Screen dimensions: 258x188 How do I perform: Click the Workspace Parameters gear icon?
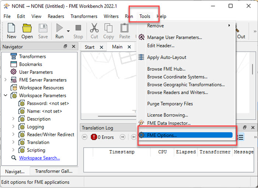click(14, 96)
